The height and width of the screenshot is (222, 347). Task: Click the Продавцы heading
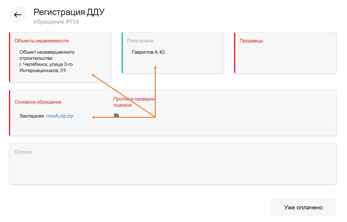pyautogui.click(x=251, y=41)
